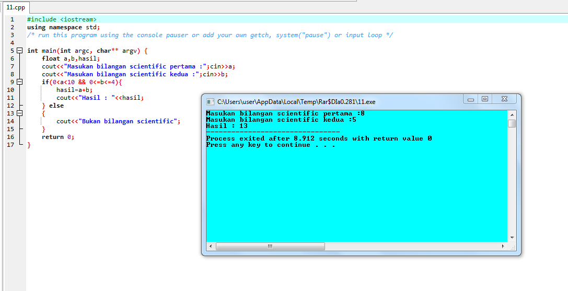Screen dimensions: 568x291
Task: Maximize the 11.exe console window
Action: pyautogui.click(x=485, y=99)
